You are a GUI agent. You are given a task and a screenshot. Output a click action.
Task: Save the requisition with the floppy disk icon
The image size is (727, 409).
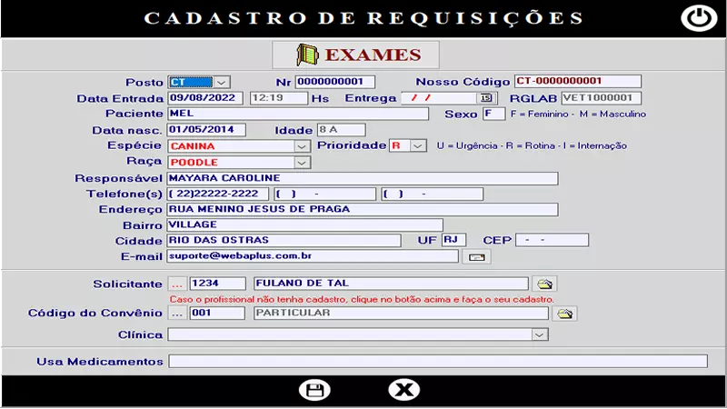314,390
